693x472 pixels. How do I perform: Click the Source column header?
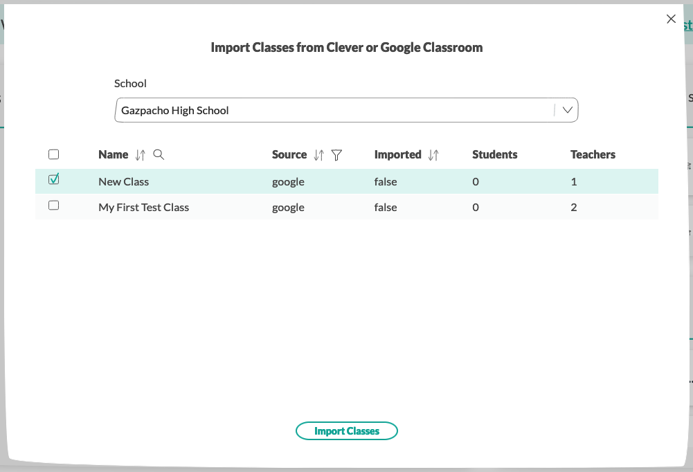point(288,154)
